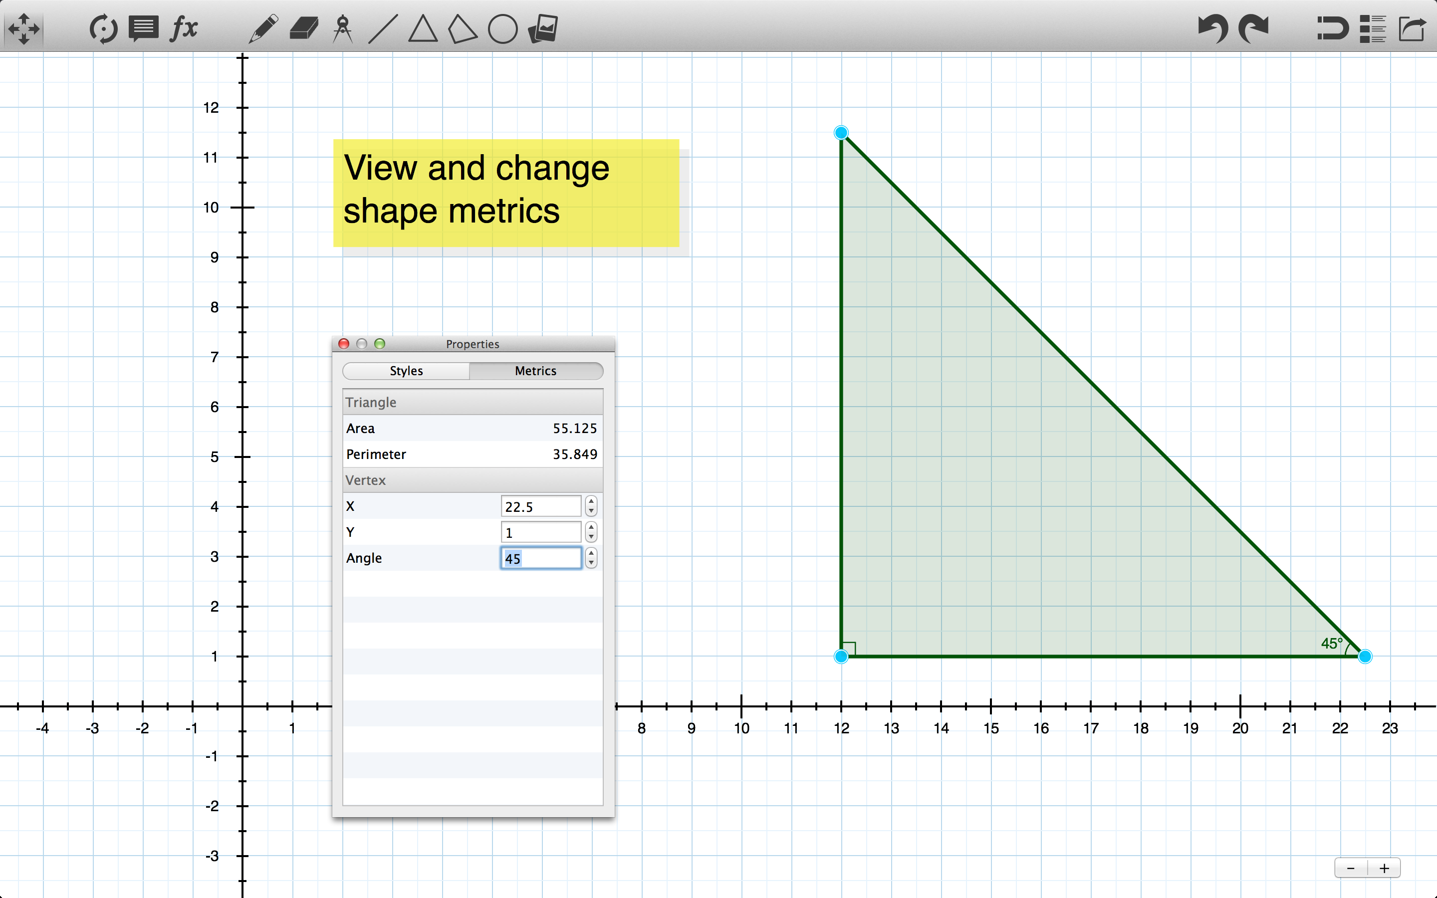
Task: Select the line tool
Action: click(x=383, y=28)
